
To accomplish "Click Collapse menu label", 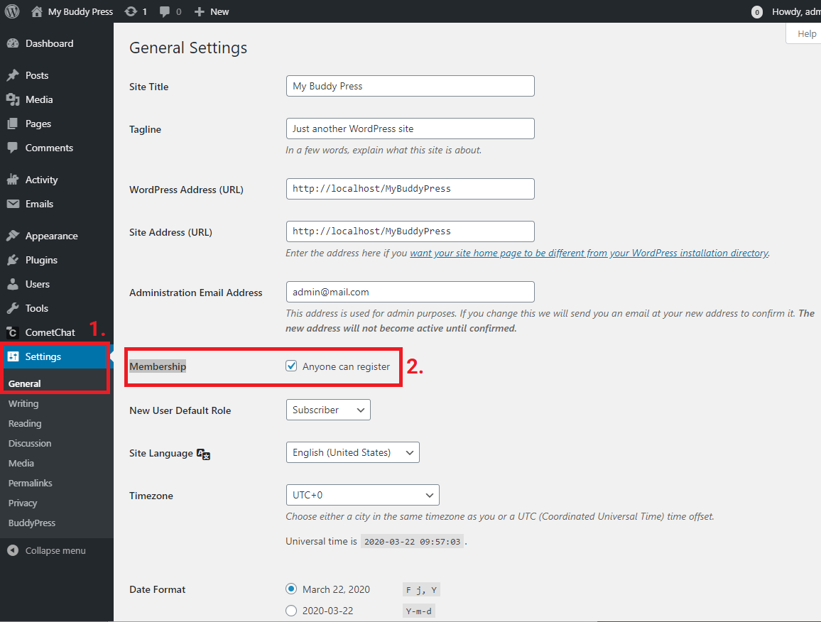I will click(55, 550).
